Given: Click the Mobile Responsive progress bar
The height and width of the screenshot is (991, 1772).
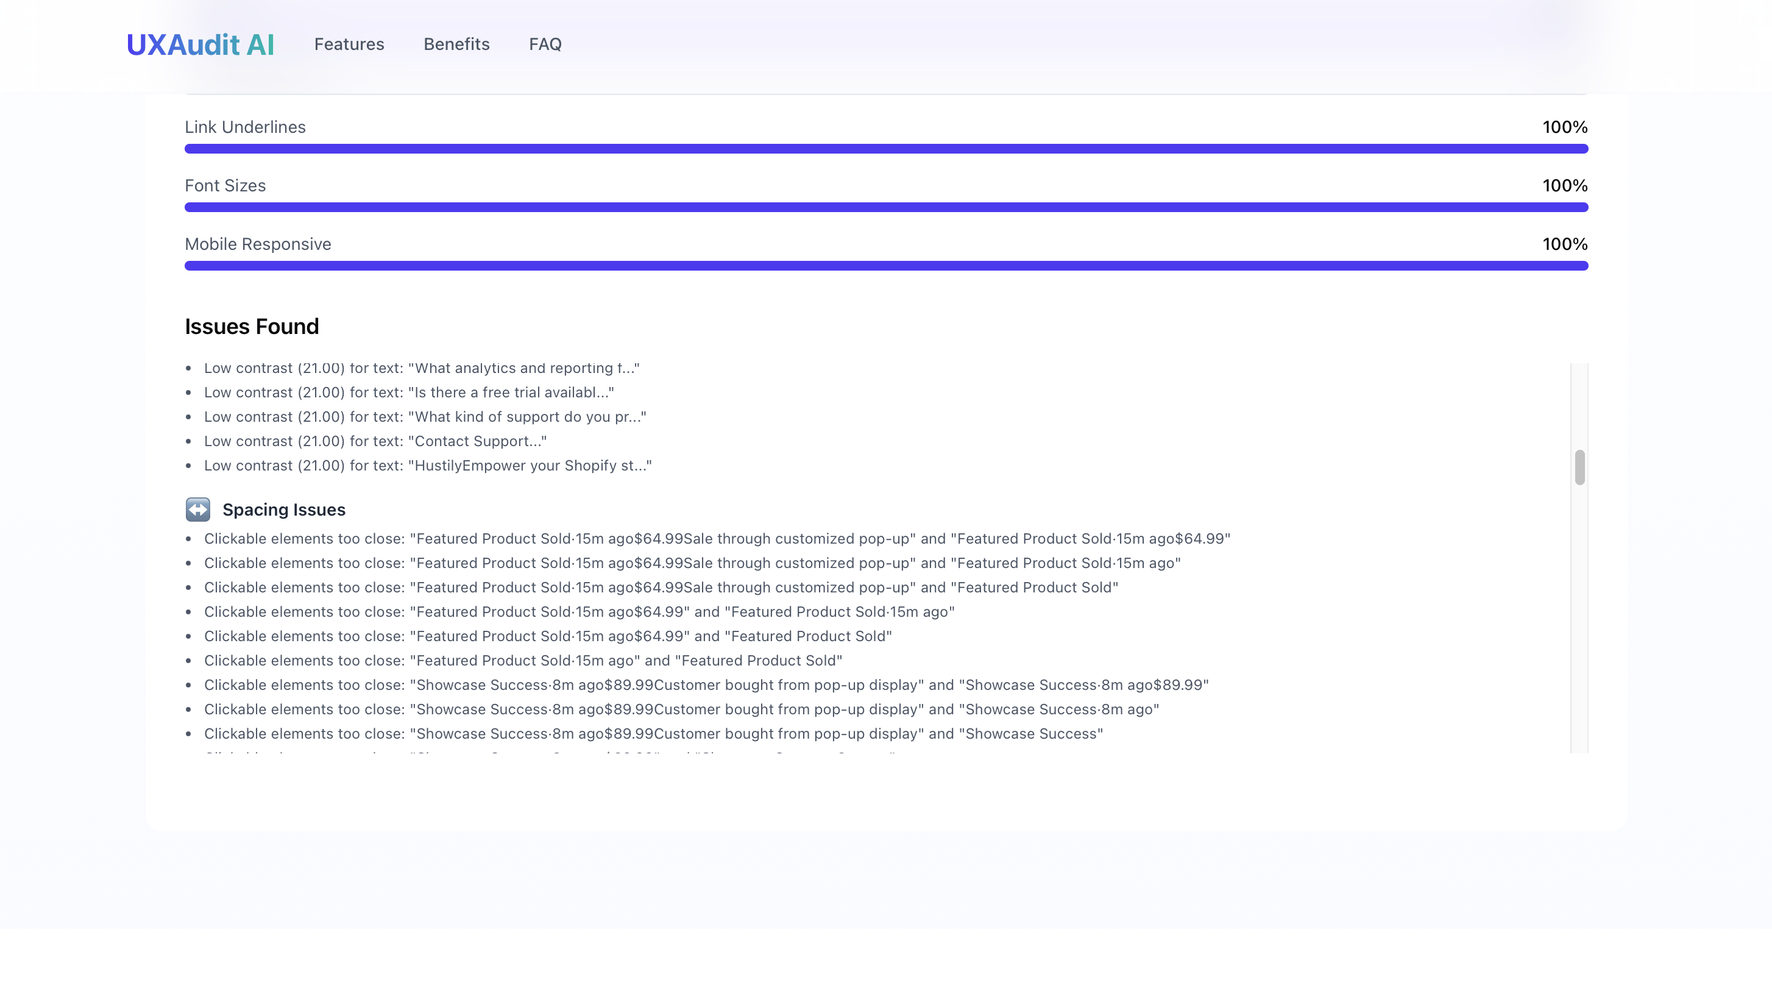Looking at the screenshot, I should point(886,266).
